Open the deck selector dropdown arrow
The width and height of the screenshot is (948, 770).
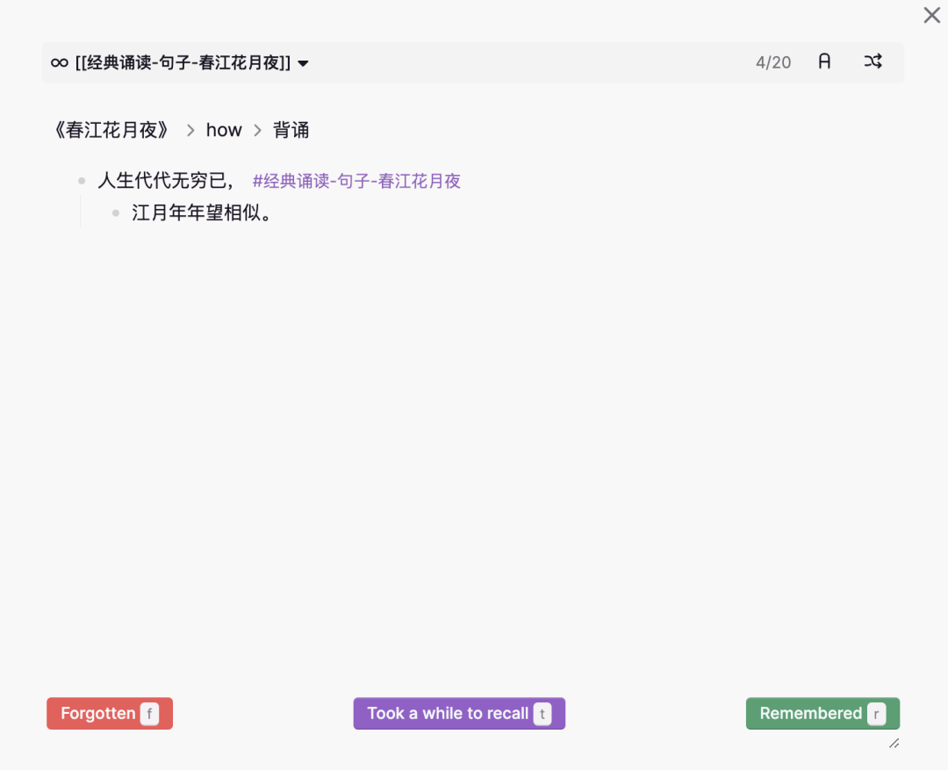303,63
